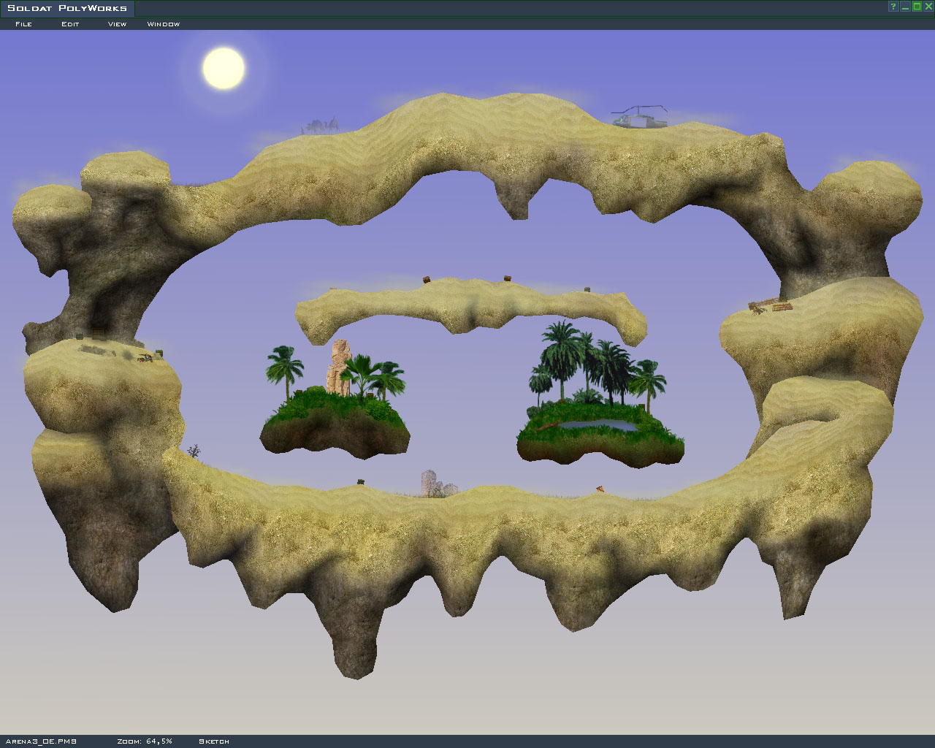Click the question mark help button
The height and width of the screenshot is (748, 935).
click(893, 7)
